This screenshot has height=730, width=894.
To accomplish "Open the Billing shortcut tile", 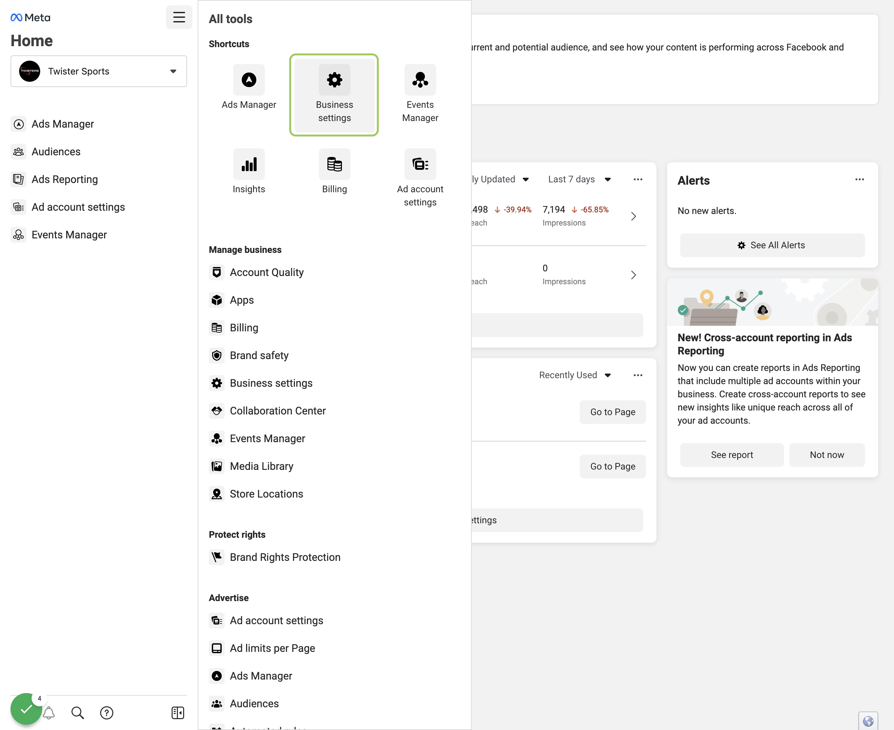I will (334, 171).
